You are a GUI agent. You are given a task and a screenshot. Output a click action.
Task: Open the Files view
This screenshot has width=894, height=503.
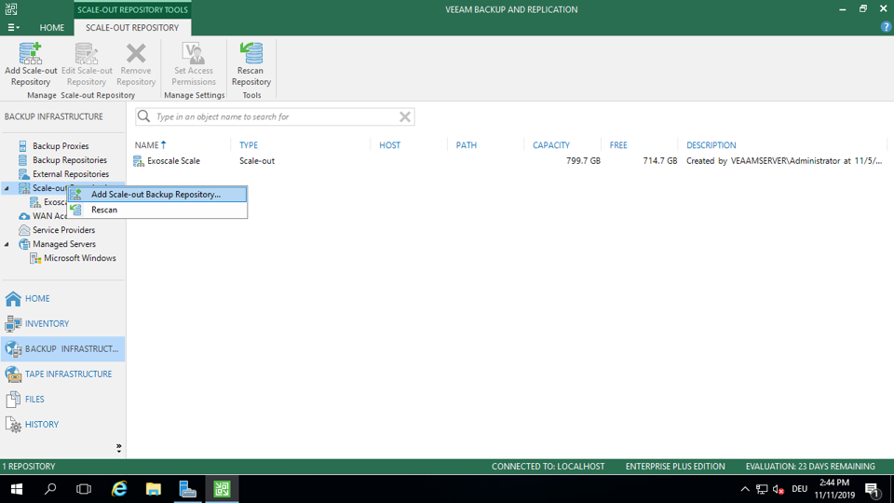[34, 400]
